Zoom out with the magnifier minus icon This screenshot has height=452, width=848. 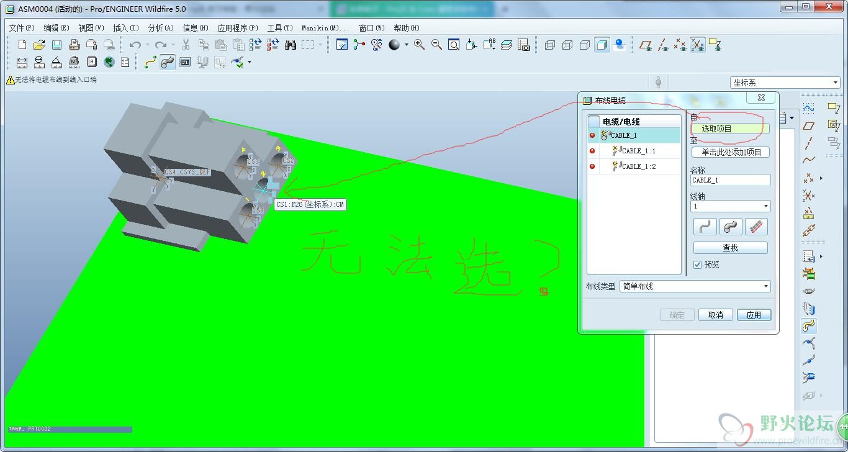click(x=437, y=45)
